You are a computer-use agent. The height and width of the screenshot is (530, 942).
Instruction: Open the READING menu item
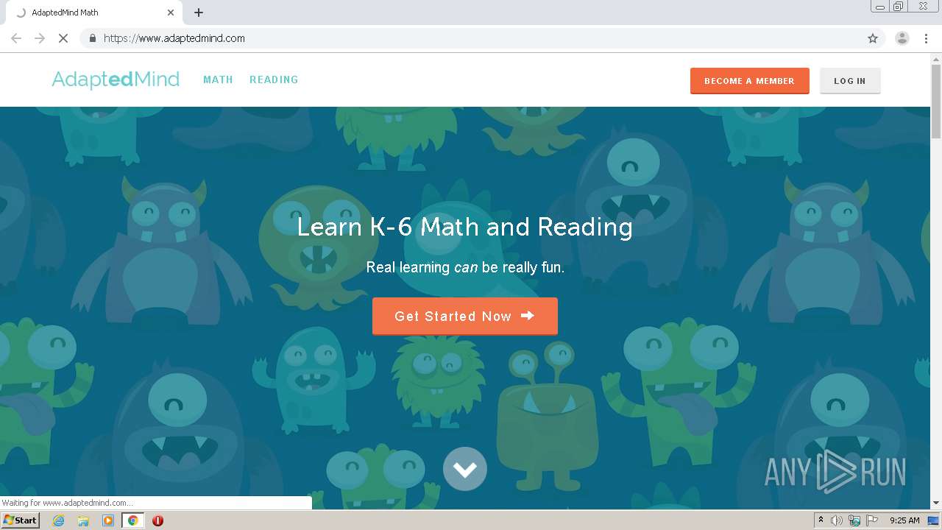[274, 79]
